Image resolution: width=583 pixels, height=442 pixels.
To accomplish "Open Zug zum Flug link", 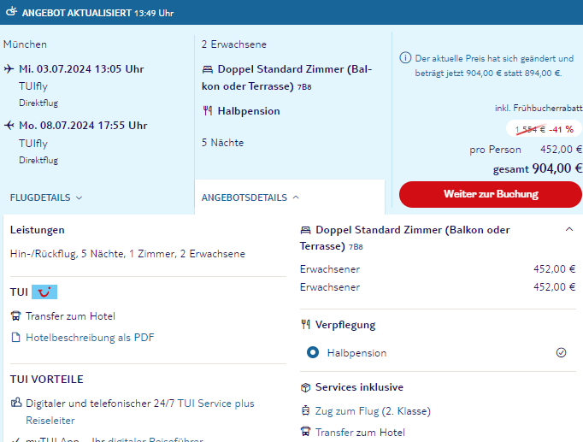I will [347, 411].
